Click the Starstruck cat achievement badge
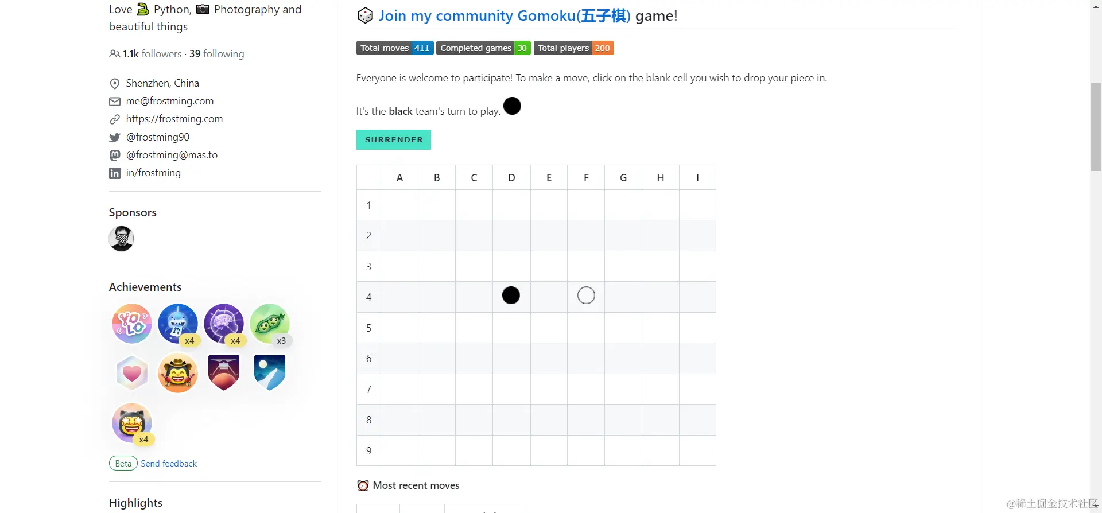 coord(132,423)
